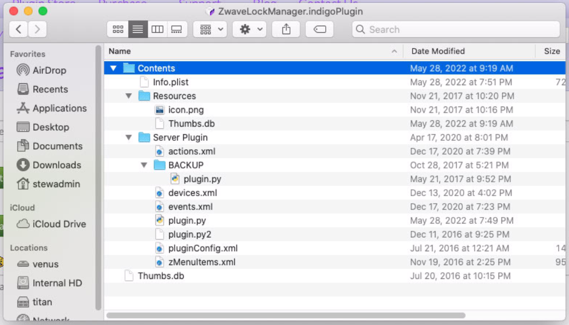Select the venus location

(38, 264)
